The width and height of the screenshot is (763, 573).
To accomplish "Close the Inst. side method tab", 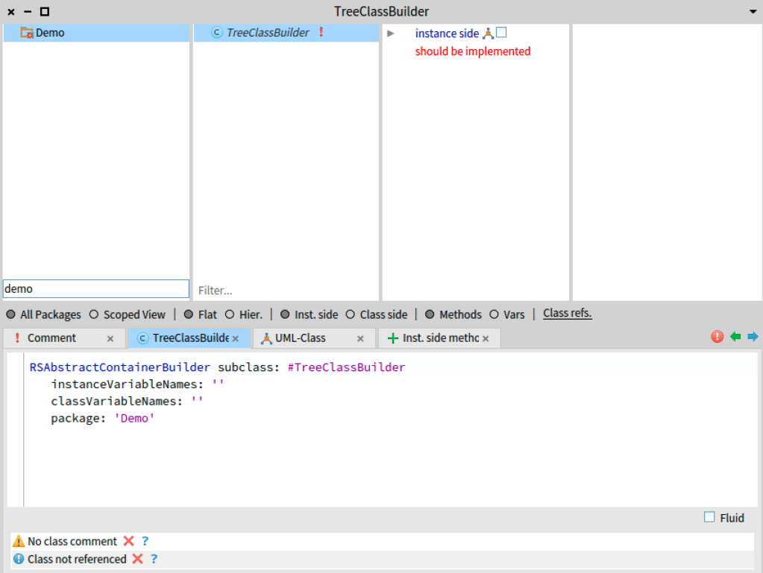I will click(x=486, y=339).
